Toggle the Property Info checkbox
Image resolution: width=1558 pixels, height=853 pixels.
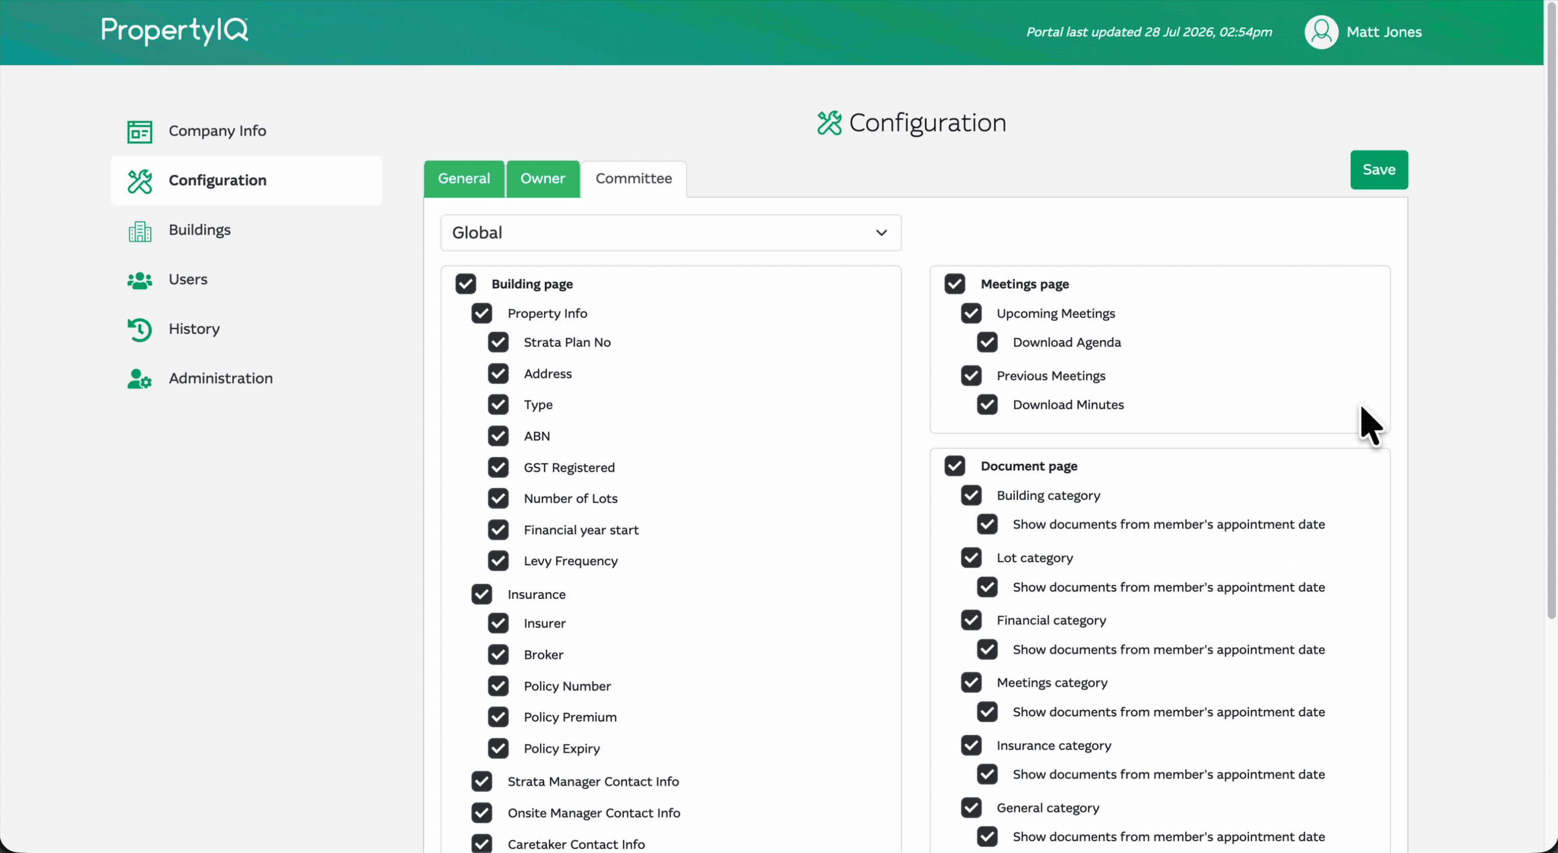482,314
